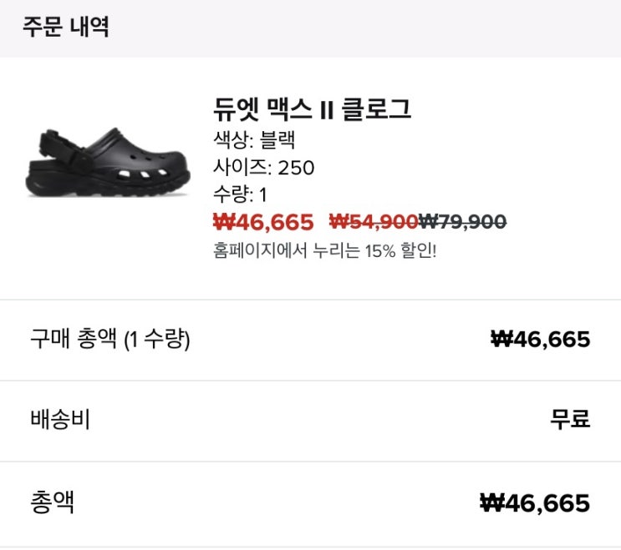Select the 블랙 color value
This screenshot has width=621, height=550.
click(278, 140)
